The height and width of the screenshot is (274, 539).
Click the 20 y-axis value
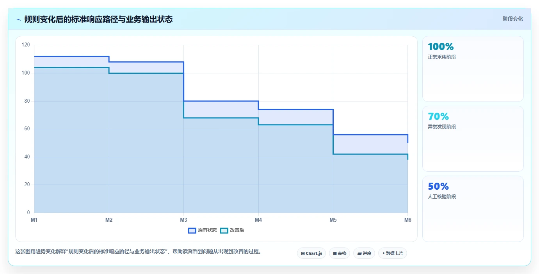click(27, 185)
